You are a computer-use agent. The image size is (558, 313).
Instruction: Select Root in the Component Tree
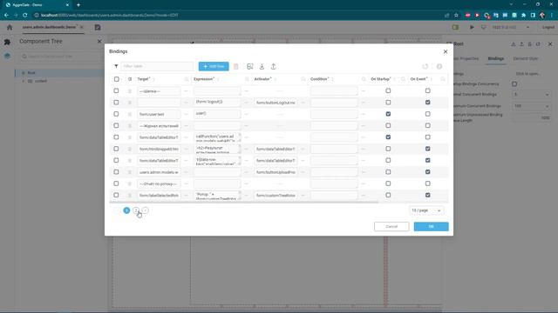point(31,73)
